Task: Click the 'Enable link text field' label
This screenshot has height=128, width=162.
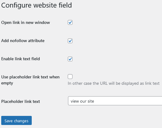Action: pyautogui.click(x=21, y=59)
